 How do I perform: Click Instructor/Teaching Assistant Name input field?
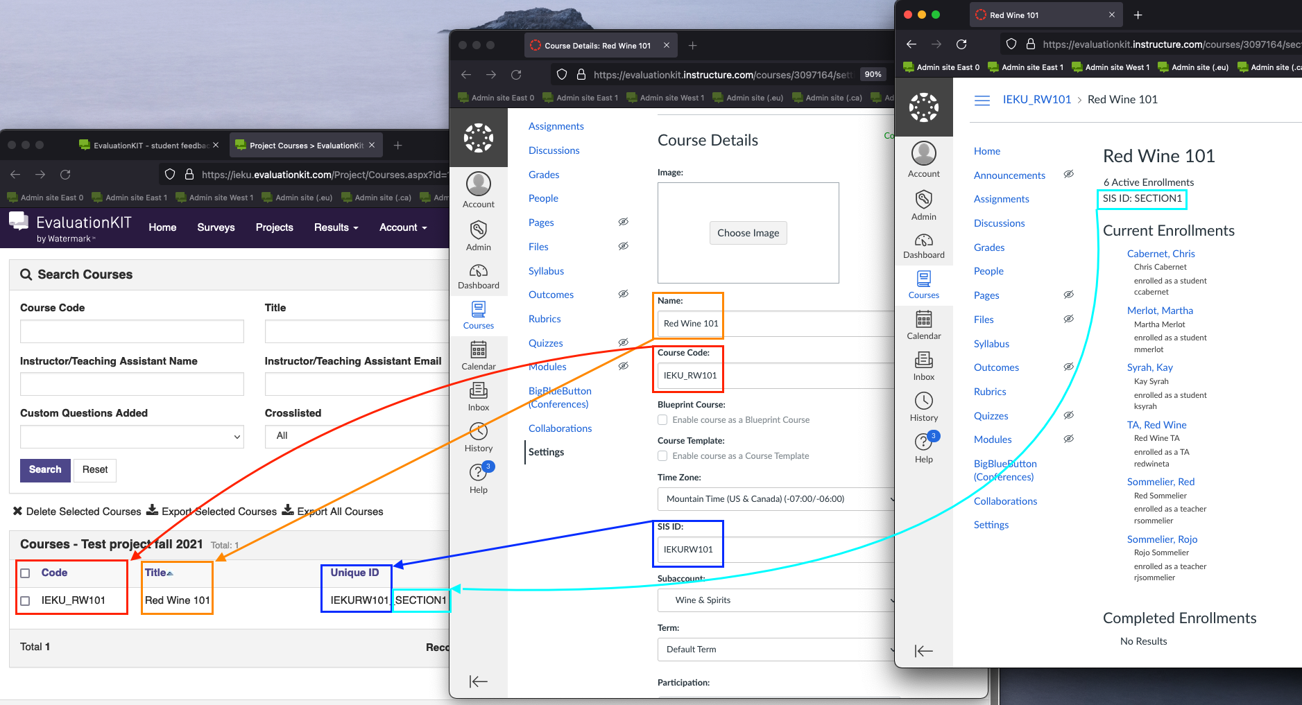(x=132, y=385)
